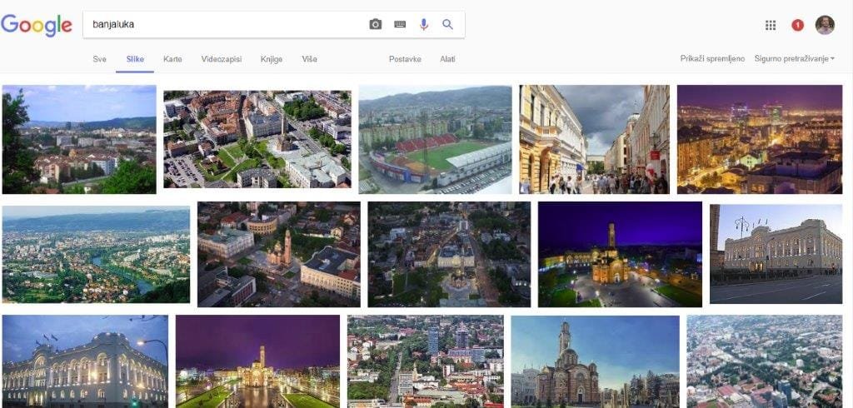Expand Sigurno pretraživanje dropdown

pyautogui.click(x=795, y=59)
